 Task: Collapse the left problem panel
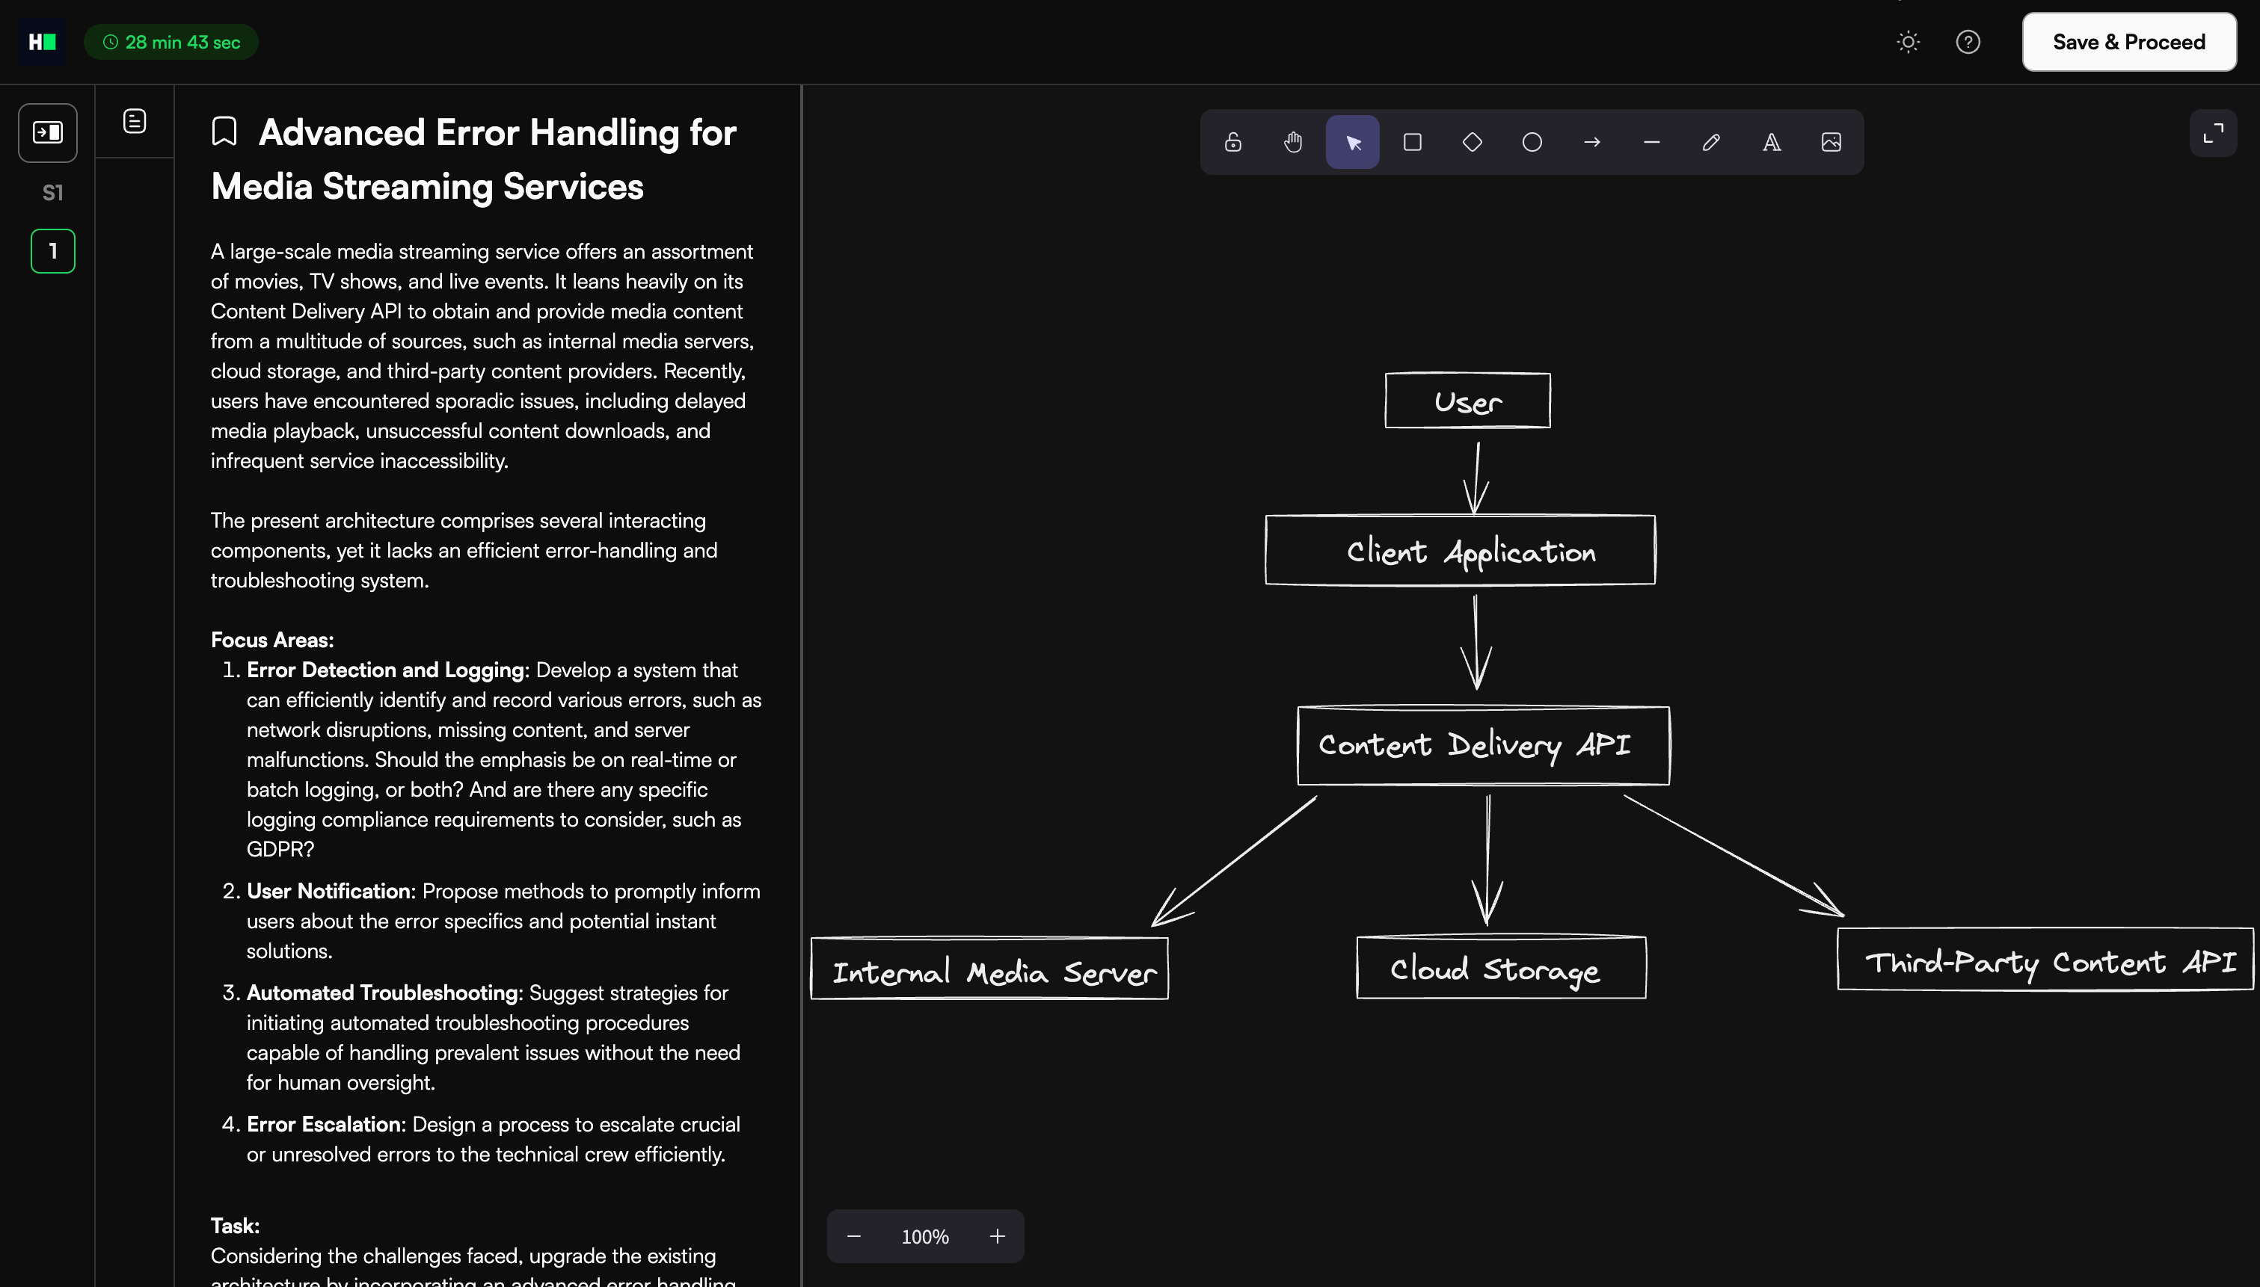(x=48, y=132)
